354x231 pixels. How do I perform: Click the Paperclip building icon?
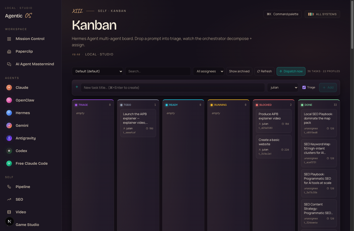click(9, 52)
